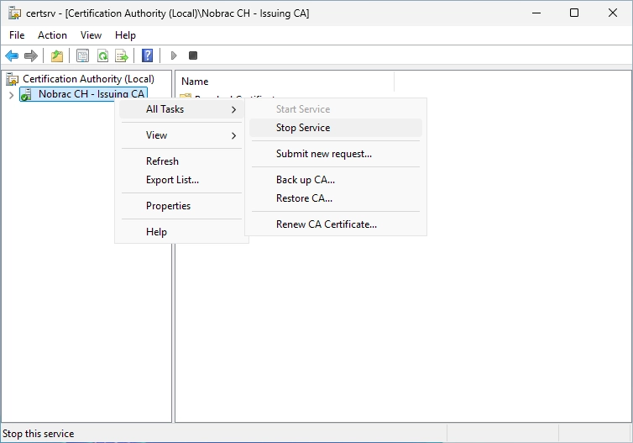Expand the All Tasks submenu
The width and height of the screenshot is (633, 443).
point(181,109)
